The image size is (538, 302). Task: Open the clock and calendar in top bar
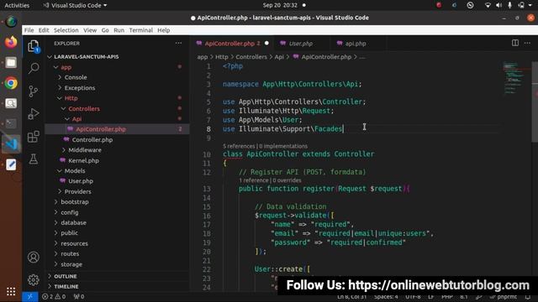point(281,5)
